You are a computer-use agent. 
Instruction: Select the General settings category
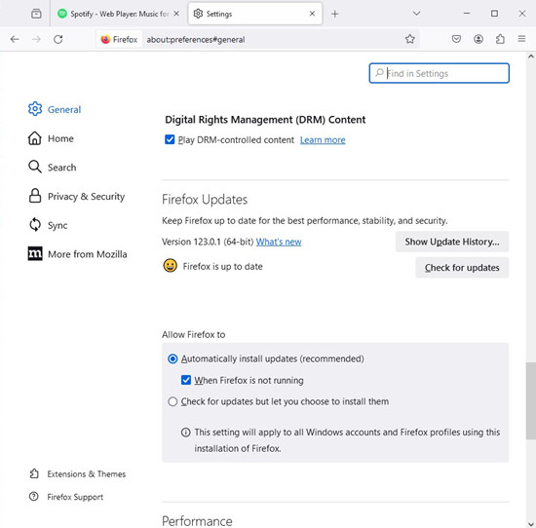(55, 109)
